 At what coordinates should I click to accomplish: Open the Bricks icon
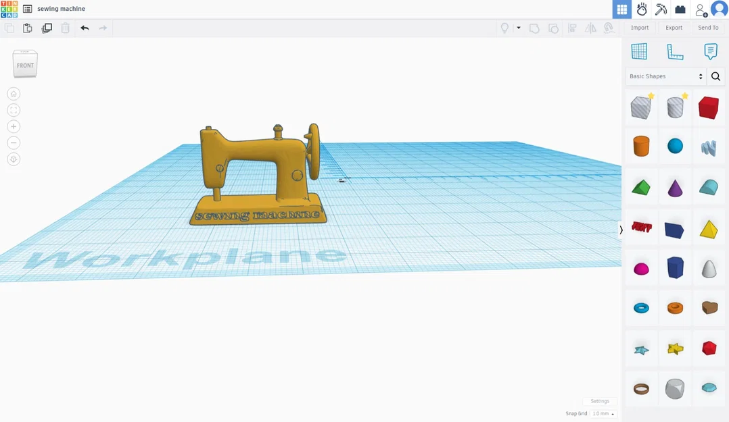tap(680, 9)
